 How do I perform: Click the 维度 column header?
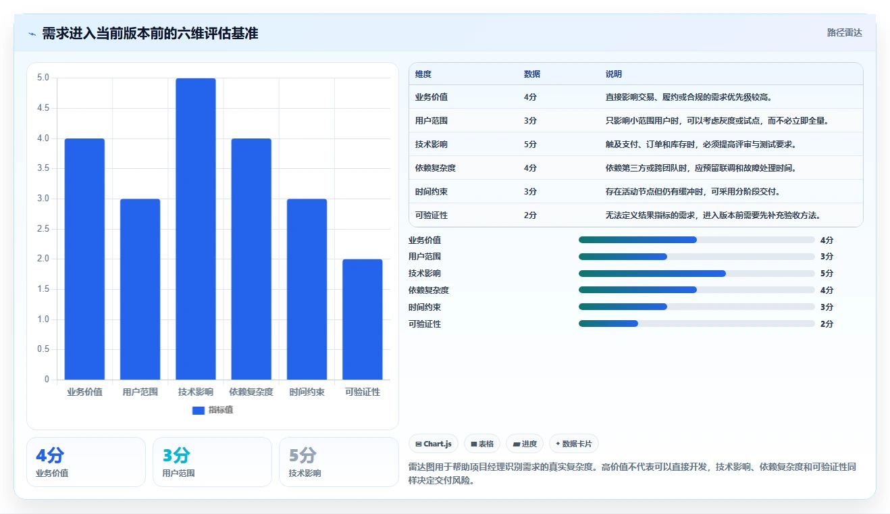coord(423,74)
